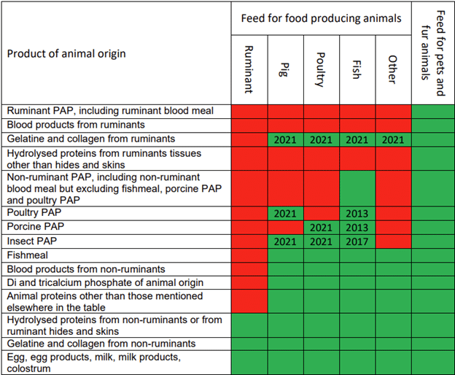Select "Feed for pets and fur animals" header

432,53
